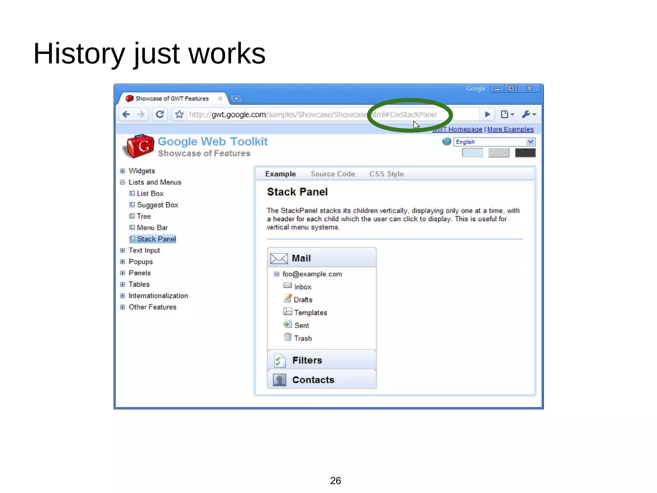Select Suggest Box in the tree
The width and height of the screenshot is (657, 493).
pos(158,205)
